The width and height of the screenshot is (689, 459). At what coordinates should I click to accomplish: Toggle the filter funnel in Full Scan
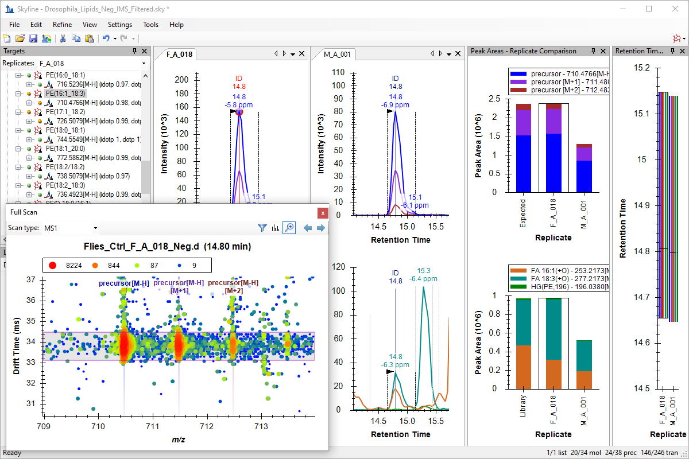click(262, 228)
